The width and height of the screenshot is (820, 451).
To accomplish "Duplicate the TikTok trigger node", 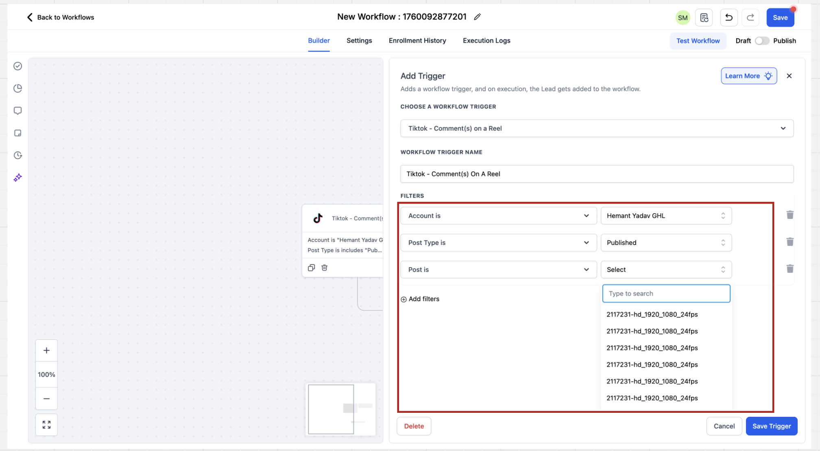I will click(x=311, y=267).
